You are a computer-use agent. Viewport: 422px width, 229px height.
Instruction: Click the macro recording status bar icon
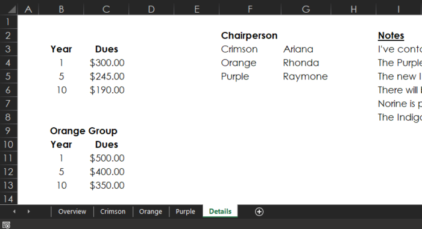point(6,225)
